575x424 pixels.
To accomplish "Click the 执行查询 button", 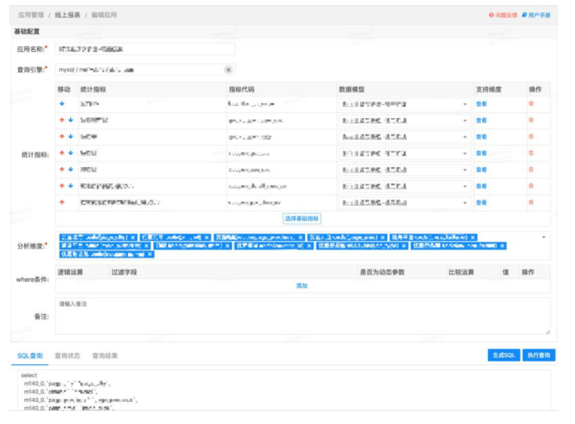I will [x=538, y=355].
